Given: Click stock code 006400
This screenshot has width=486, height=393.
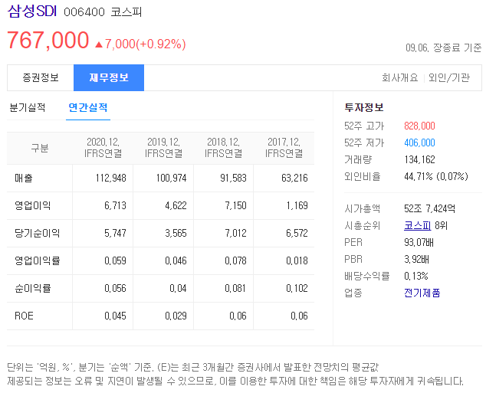Looking at the screenshot, I should (84, 12).
